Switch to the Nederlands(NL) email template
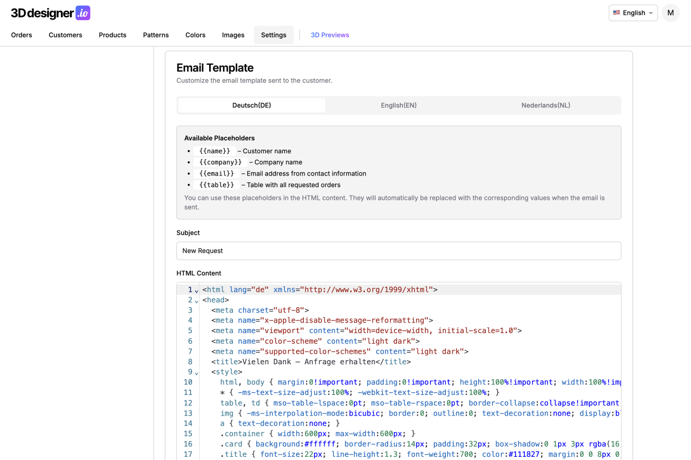 point(545,105)
